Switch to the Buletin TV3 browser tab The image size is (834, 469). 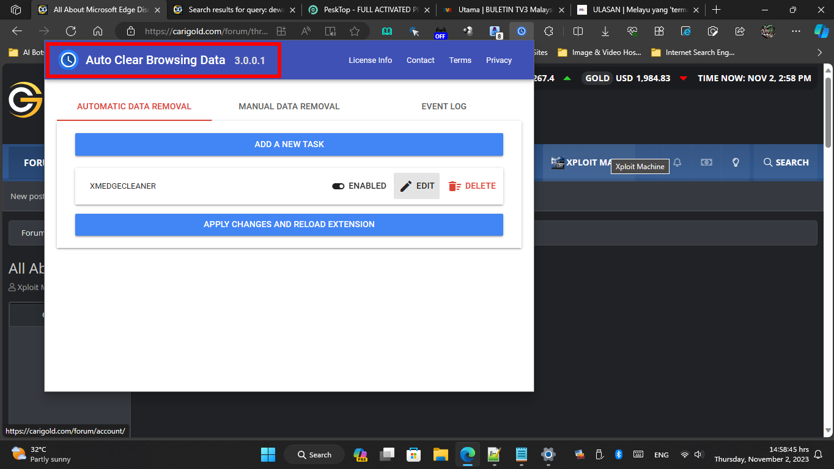pyautogui.click(x=503, y=10)
